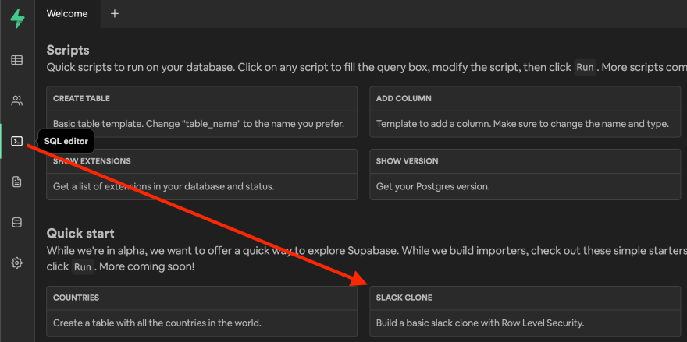Choose the SLACK CLONE quick start card

click(525, 312)
